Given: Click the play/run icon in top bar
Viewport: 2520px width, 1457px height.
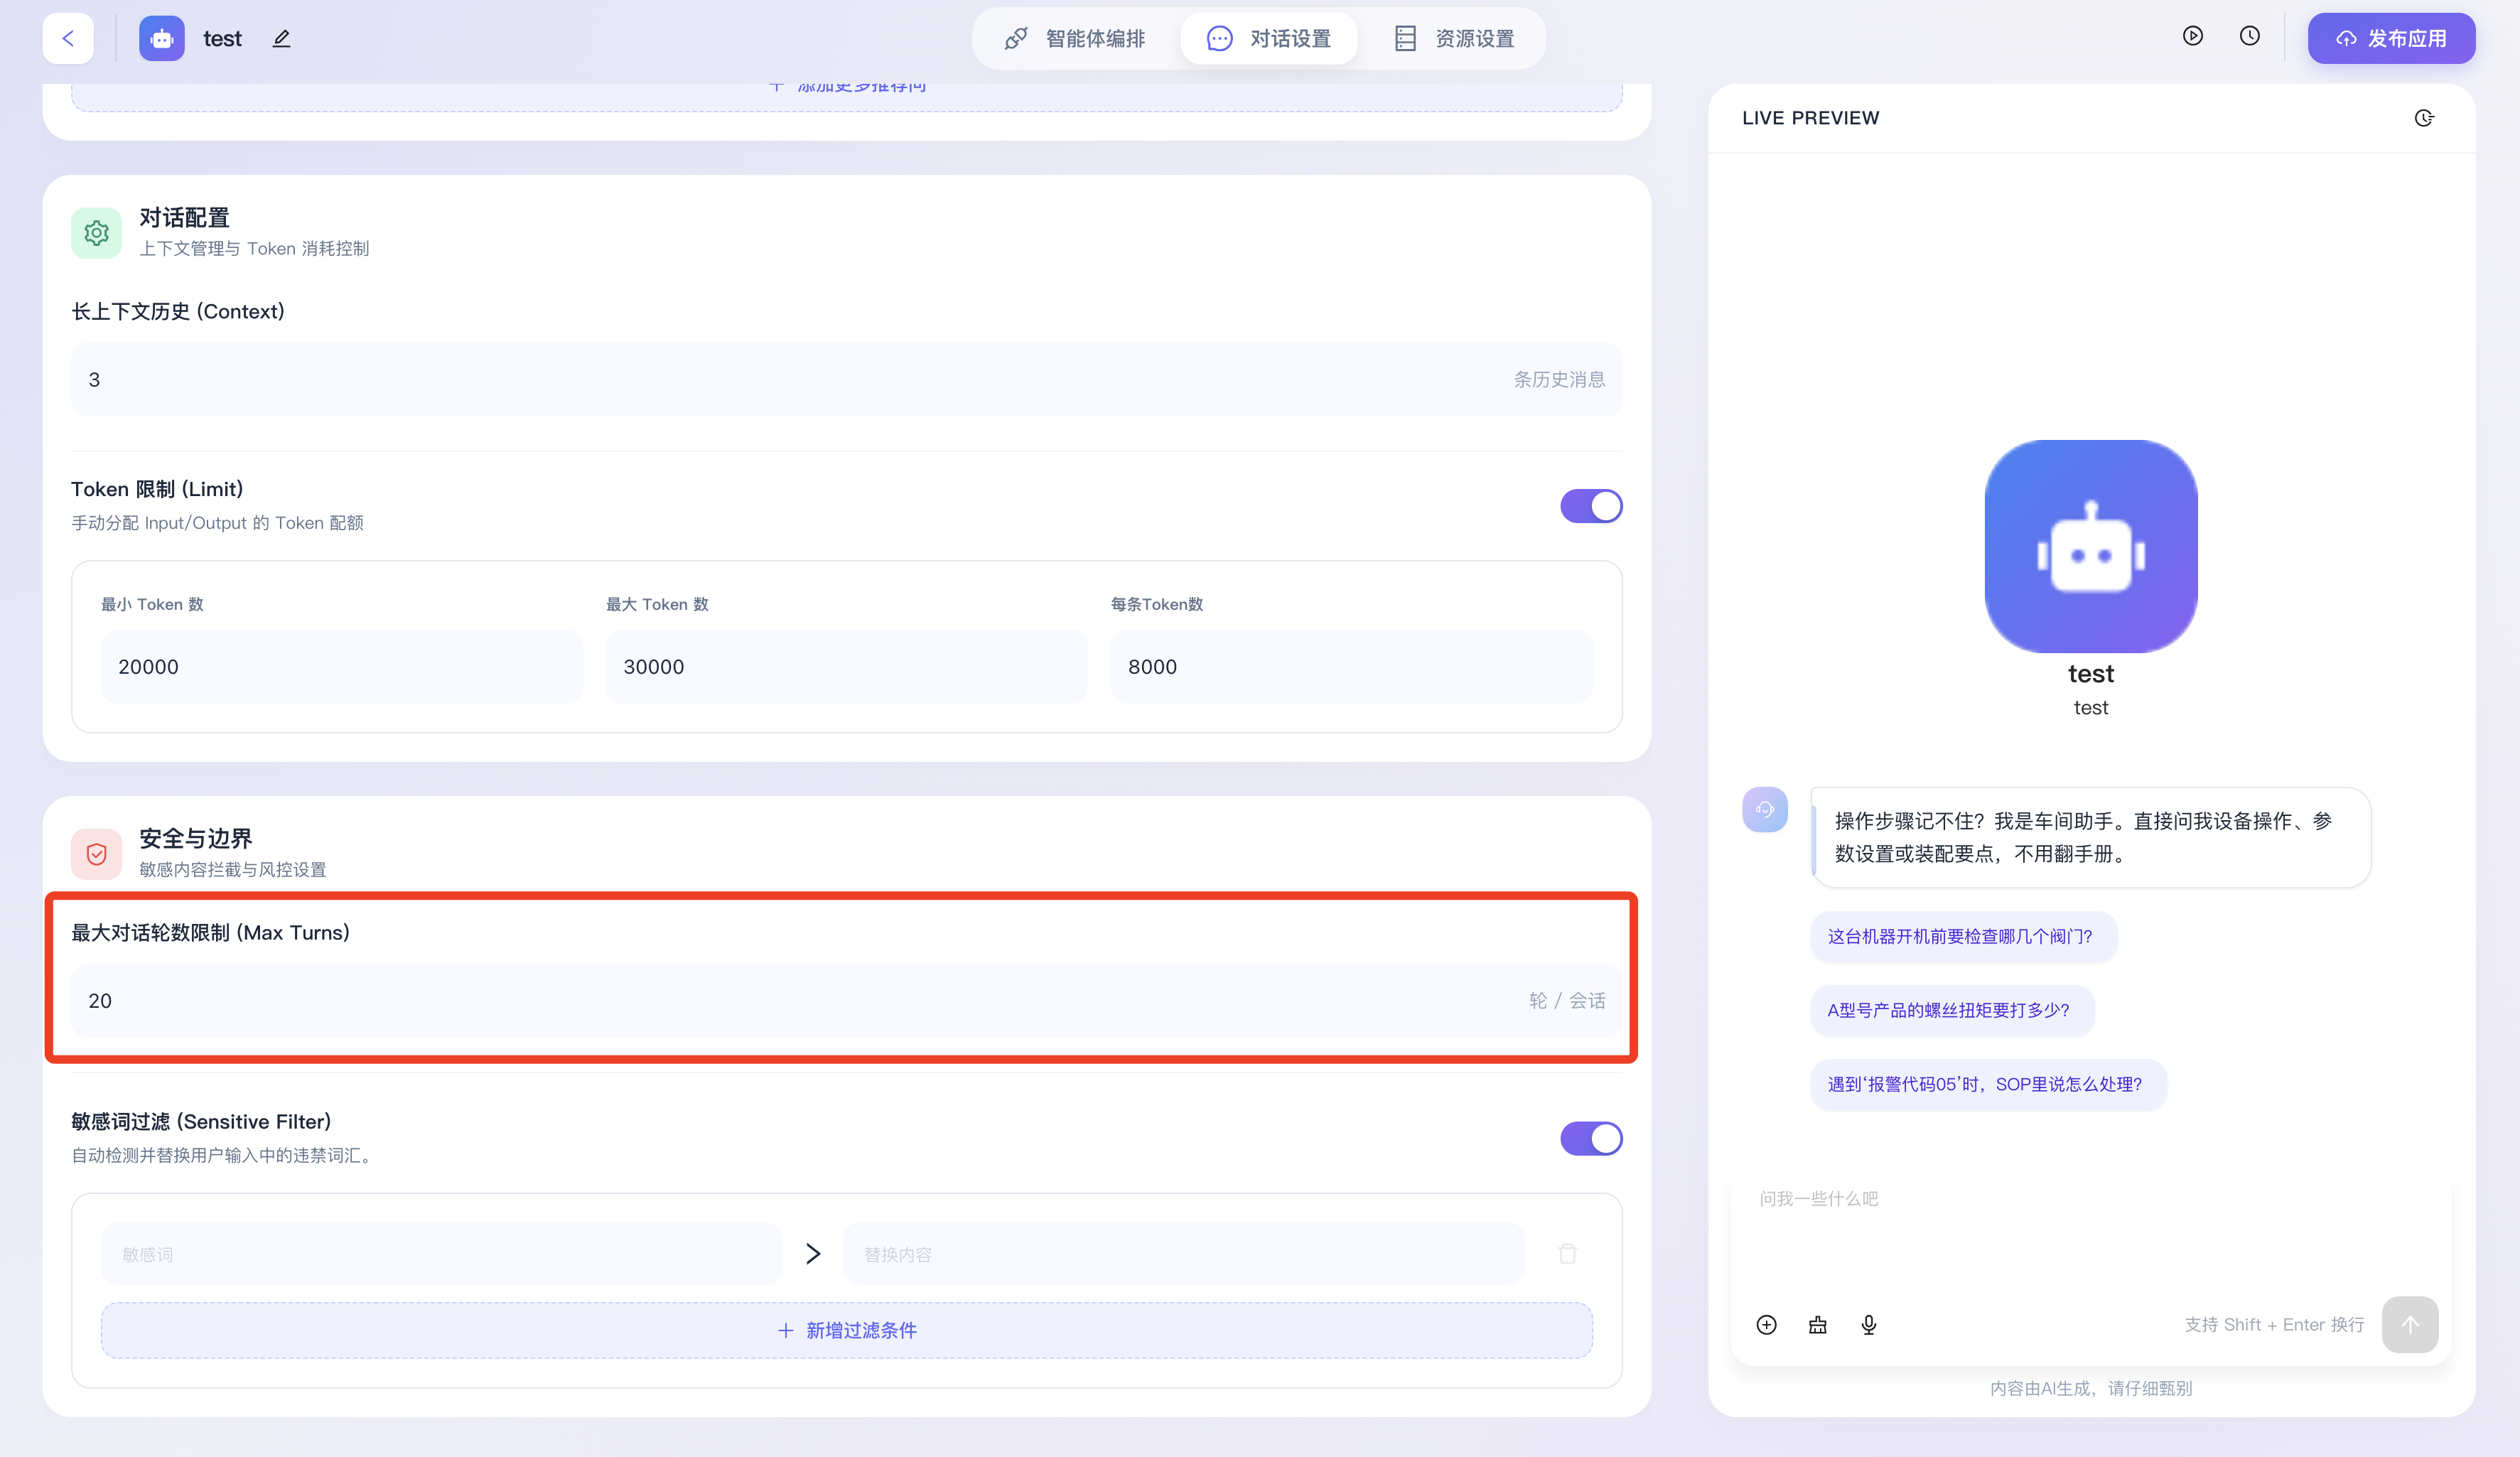Looking at the screenshot, I should click(2192, 37).
